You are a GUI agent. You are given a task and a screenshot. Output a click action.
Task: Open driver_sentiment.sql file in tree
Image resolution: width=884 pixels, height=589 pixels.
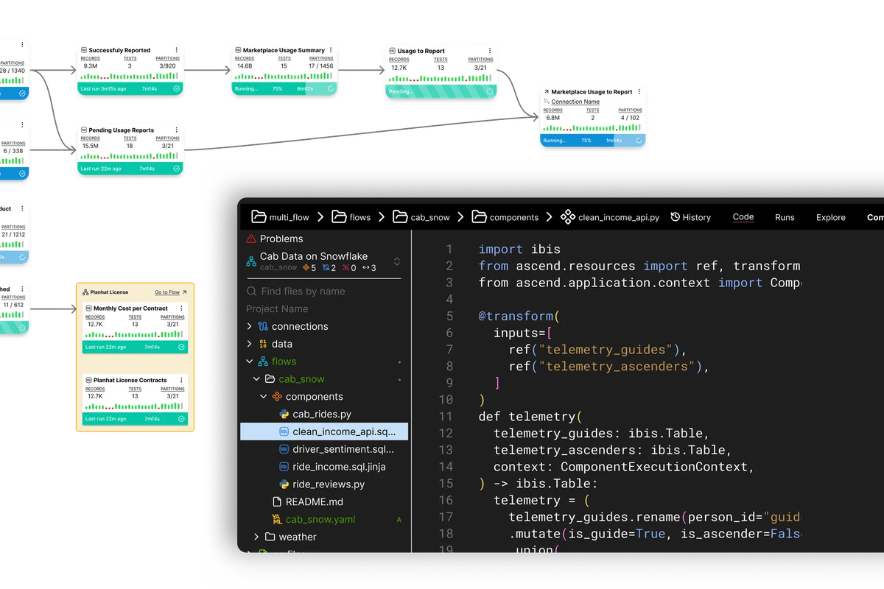point(343,449)
